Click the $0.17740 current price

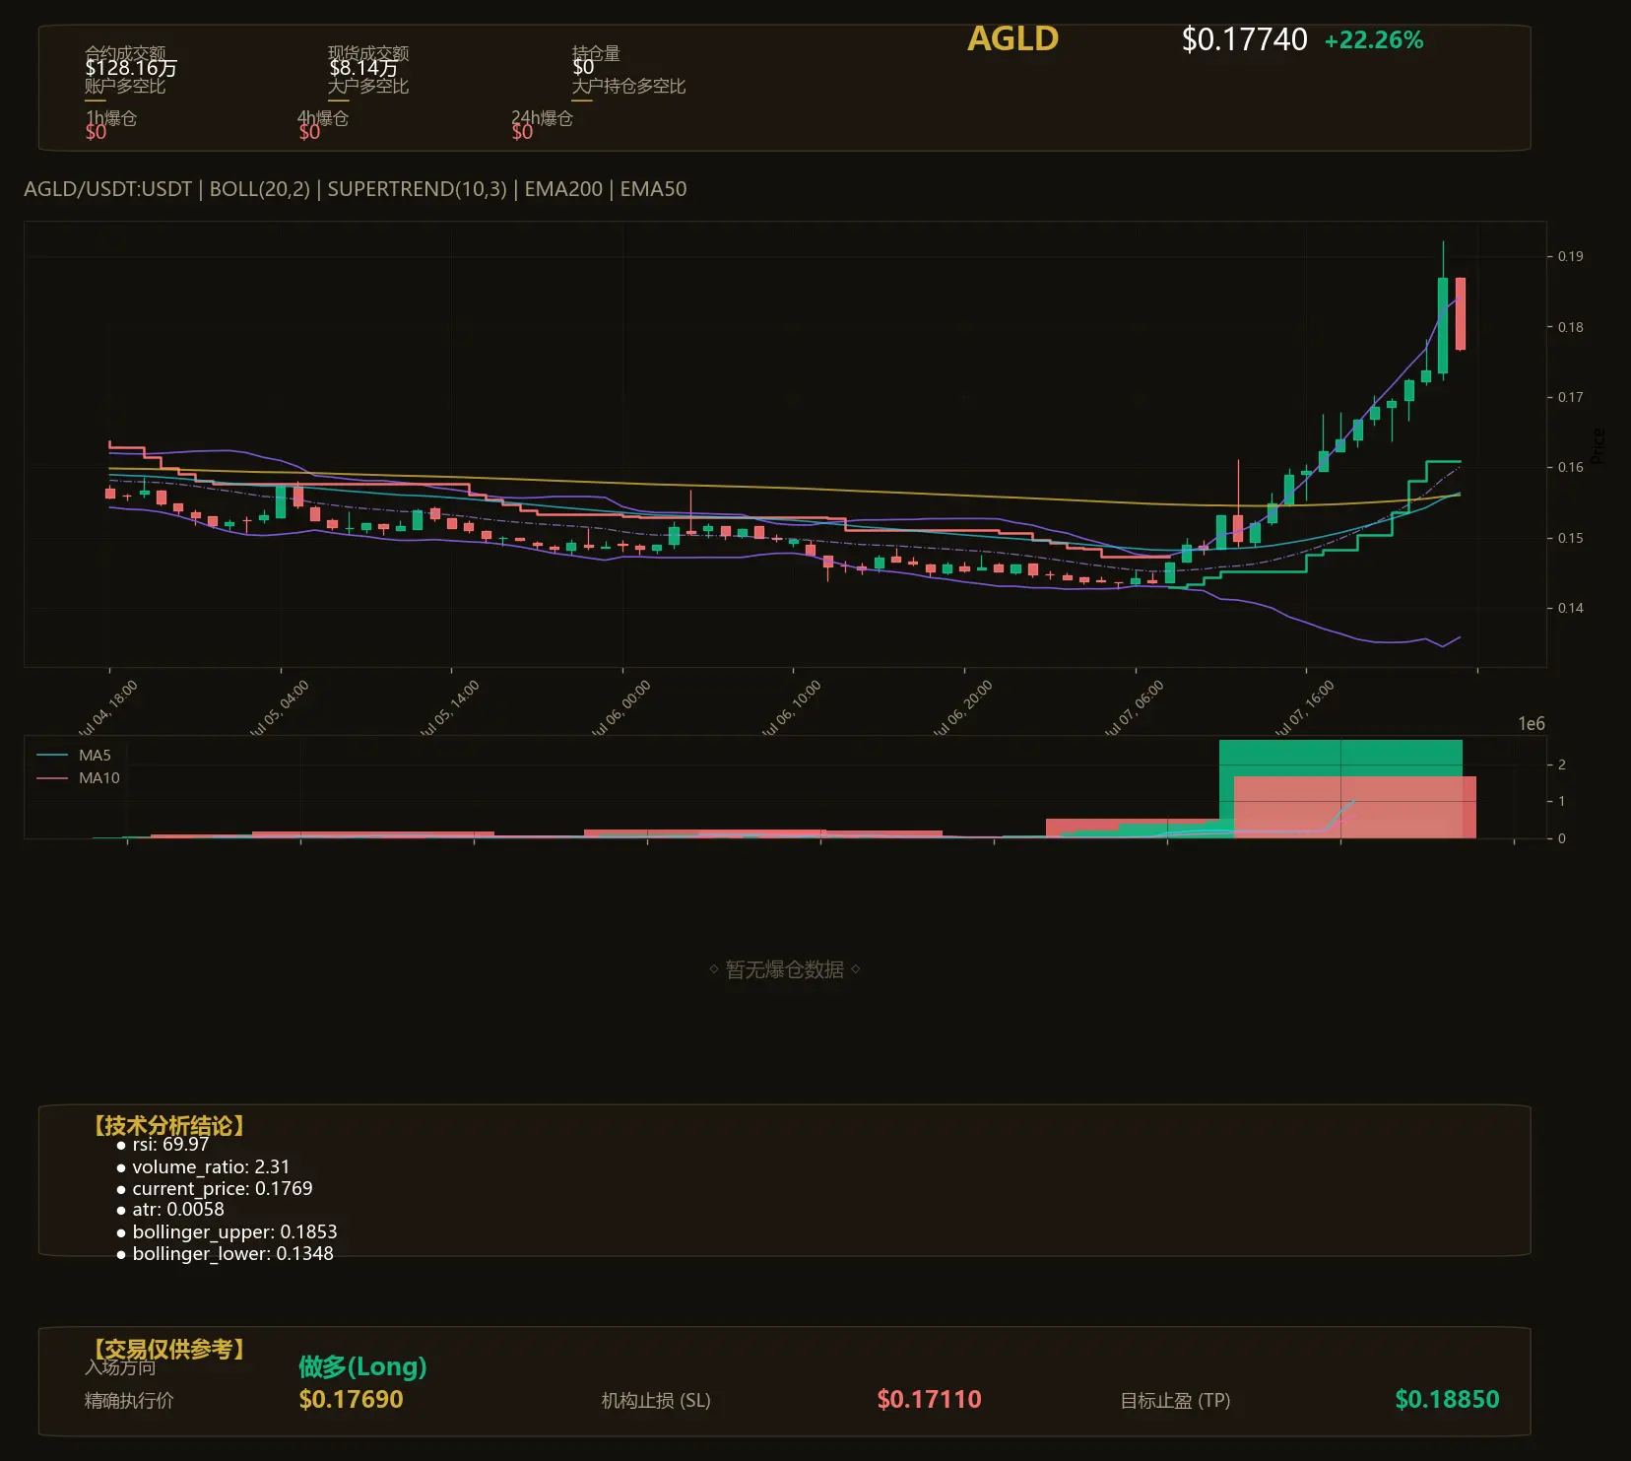pos(1244,39)
